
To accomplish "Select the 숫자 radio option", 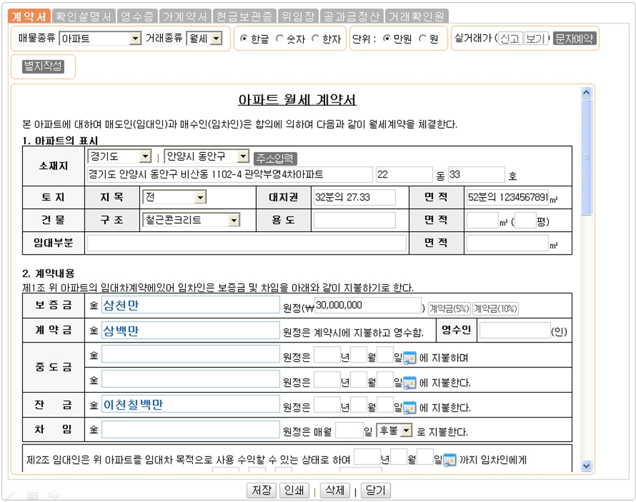I will 280,39.
